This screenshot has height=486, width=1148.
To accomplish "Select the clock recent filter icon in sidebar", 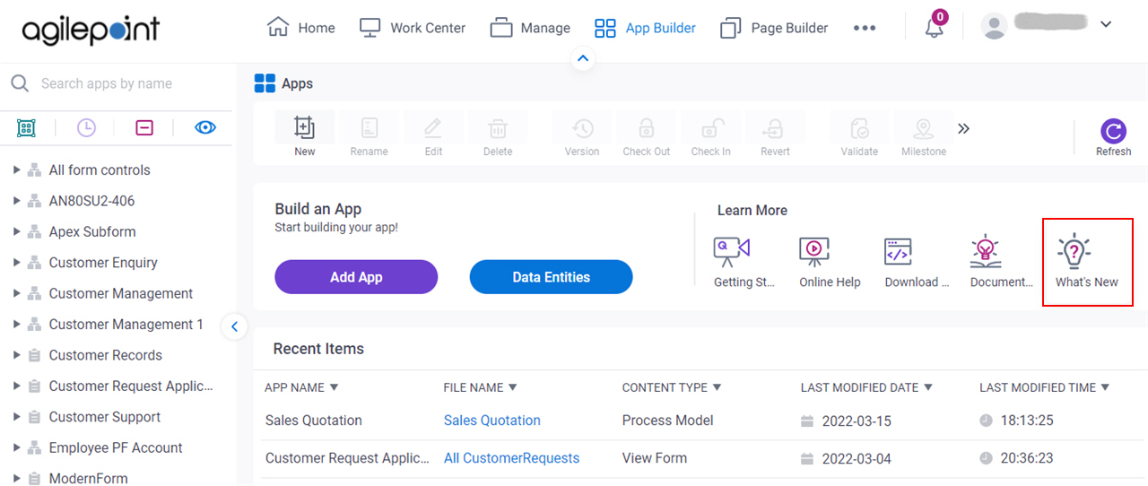I will (86, 127).
